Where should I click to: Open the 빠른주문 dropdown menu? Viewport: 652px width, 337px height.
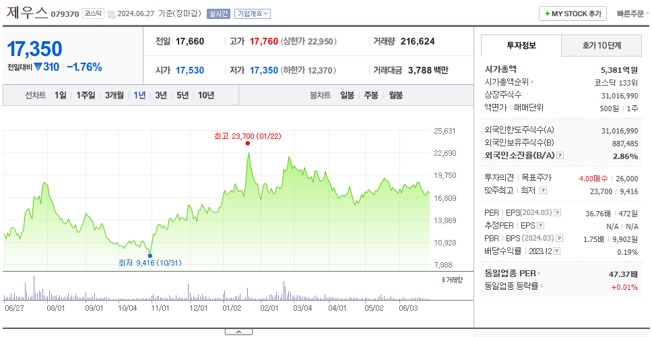click(x=633, y=13)
